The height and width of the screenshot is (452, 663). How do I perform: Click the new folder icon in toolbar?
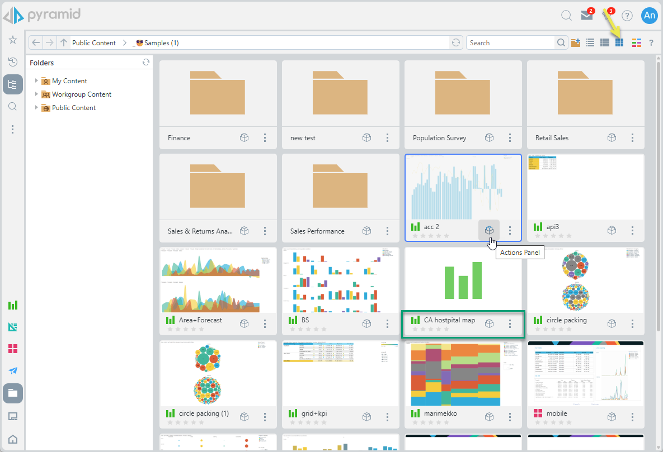pos(576,43)
